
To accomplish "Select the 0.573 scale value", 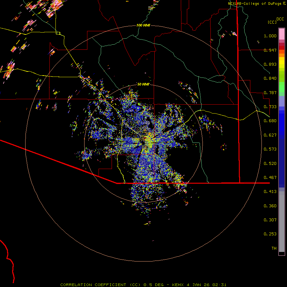I will tap(270, 149).
